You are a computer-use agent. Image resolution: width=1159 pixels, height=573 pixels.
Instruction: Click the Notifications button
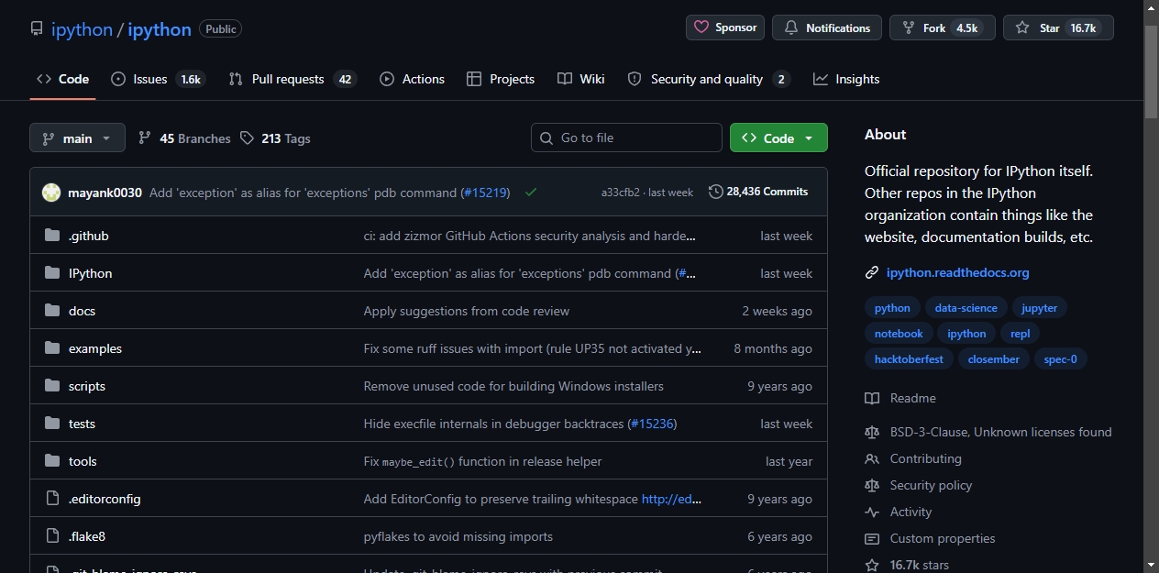click(x=827, y=28)
